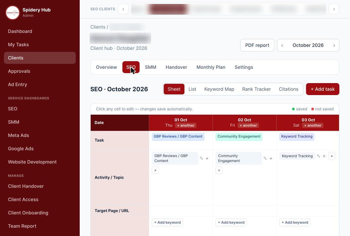Open Google Ads dashboard
Screen dimensions: 350x236
[40, 149]
